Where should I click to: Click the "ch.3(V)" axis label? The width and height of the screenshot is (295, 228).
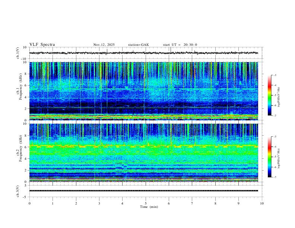pyautogui.click(x=18, y=191)
